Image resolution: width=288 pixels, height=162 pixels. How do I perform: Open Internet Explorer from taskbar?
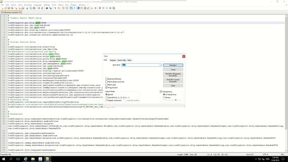(26, 159)
